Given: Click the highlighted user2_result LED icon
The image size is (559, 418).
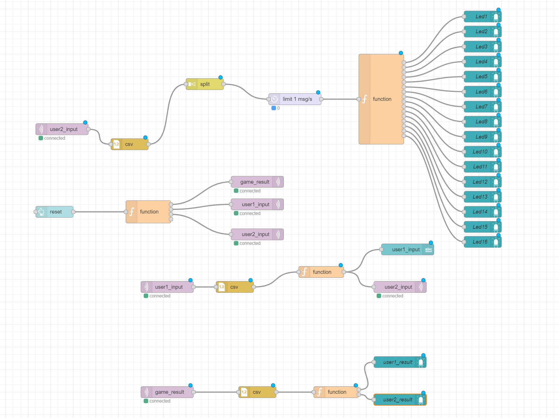Looking at the screenshot, I should pos(421,400).
